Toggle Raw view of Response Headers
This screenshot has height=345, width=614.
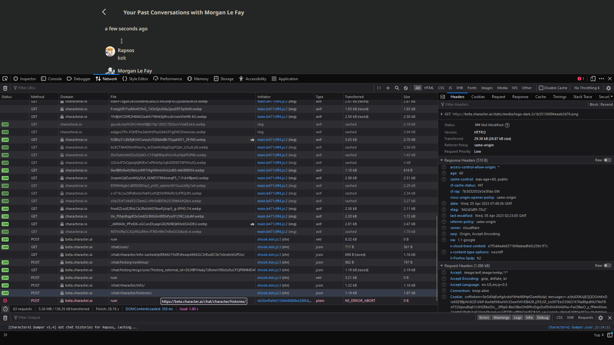[x=607, y=160]
